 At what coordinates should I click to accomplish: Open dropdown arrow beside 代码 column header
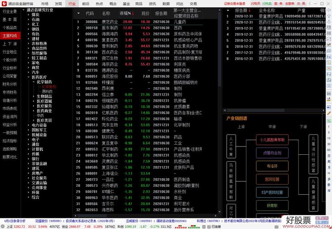[79, 13]
